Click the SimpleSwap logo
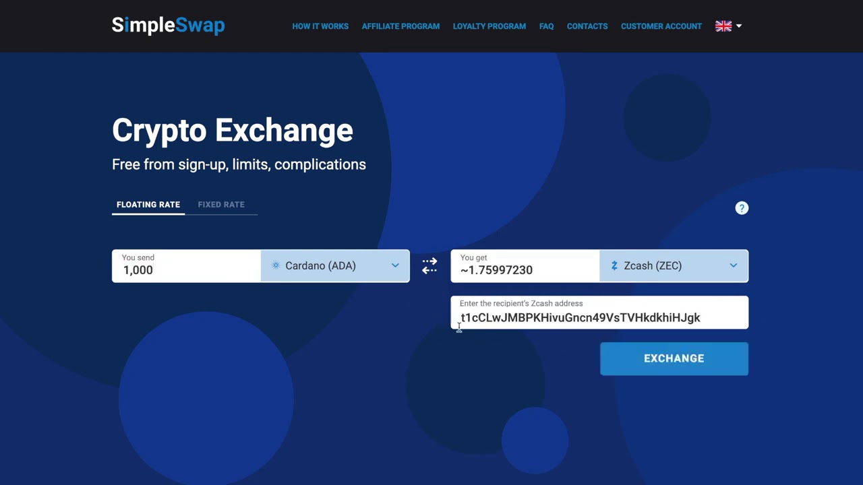 tap(168, 26)
